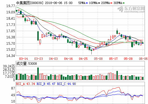148x104 pixels.
Task: Click the 05-17 date label
Action: (113, 59)
